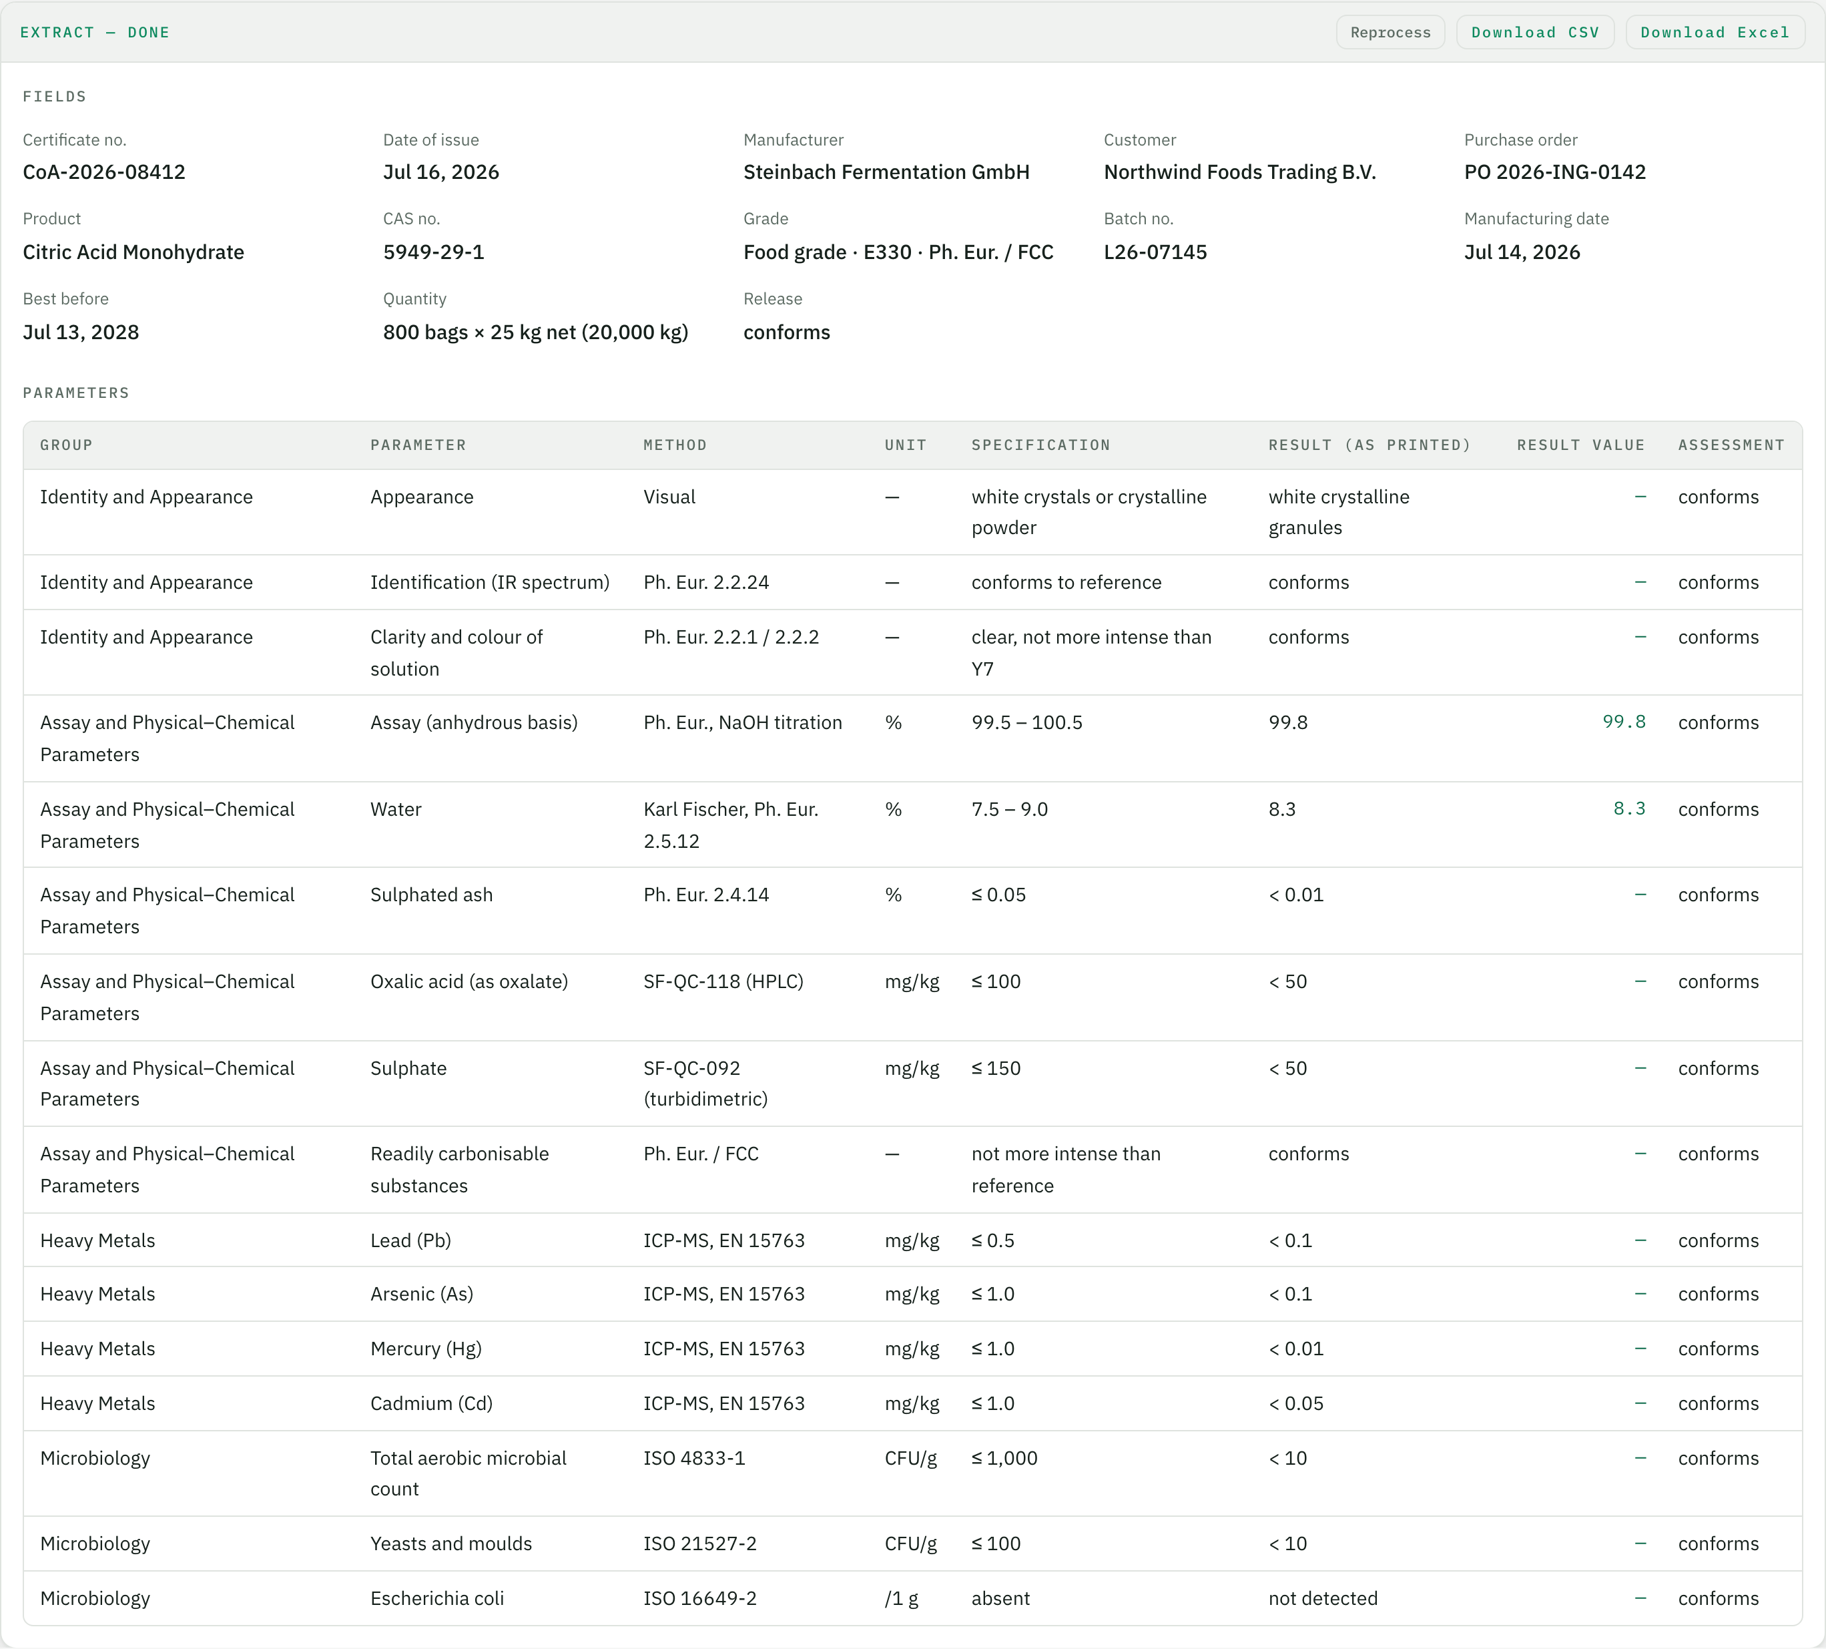Click specification conforms to reference
The height and width of the screenshot is (1649, 1826).
(x=1066, y=583)
